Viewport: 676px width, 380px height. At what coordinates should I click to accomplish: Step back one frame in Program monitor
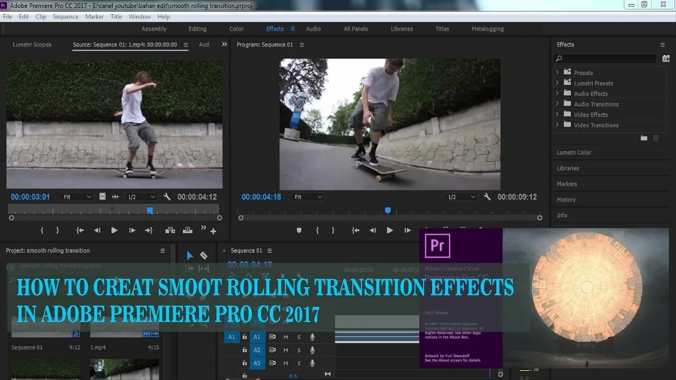click(373, 230)
